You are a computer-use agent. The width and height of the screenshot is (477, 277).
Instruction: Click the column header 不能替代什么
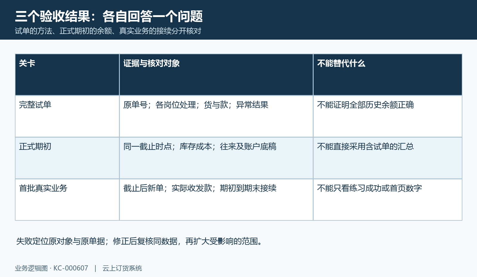388,75
